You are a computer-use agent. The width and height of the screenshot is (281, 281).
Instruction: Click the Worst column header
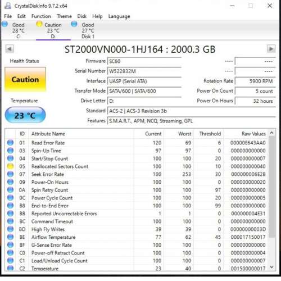pyautogui.click(x=179, y=134)
